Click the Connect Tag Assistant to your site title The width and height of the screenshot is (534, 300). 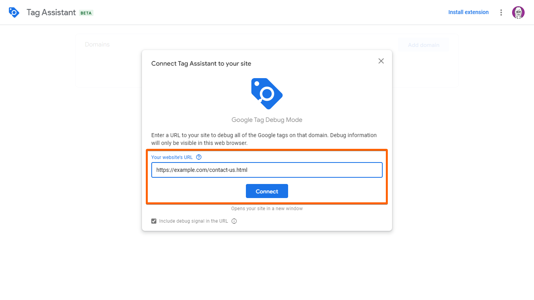(201, 63)
